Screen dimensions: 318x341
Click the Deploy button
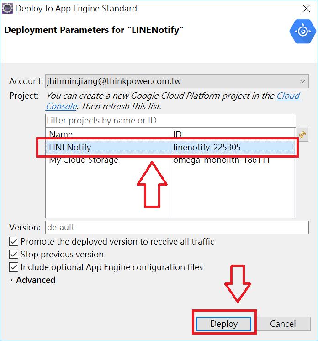click(224, 324)
